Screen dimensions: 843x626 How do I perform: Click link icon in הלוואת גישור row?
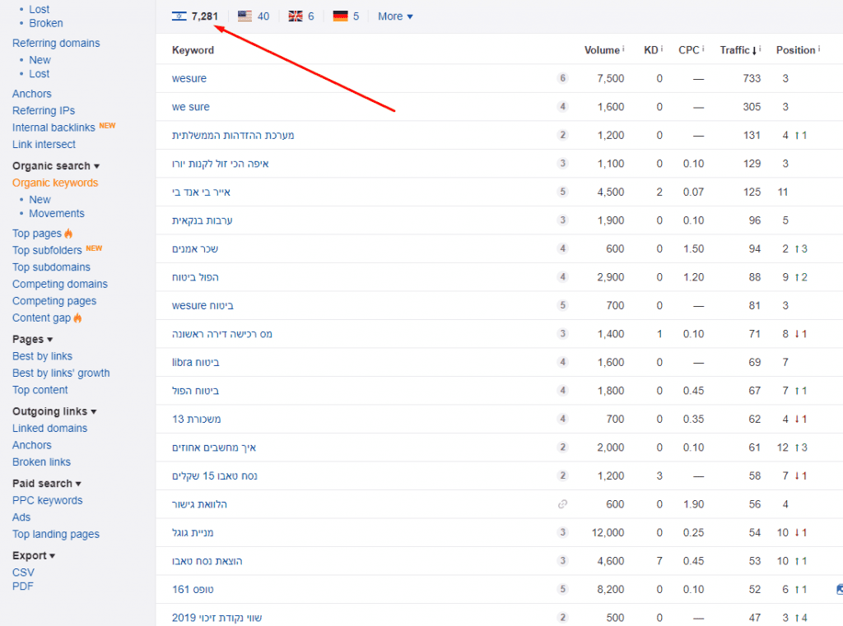(562, 504)
